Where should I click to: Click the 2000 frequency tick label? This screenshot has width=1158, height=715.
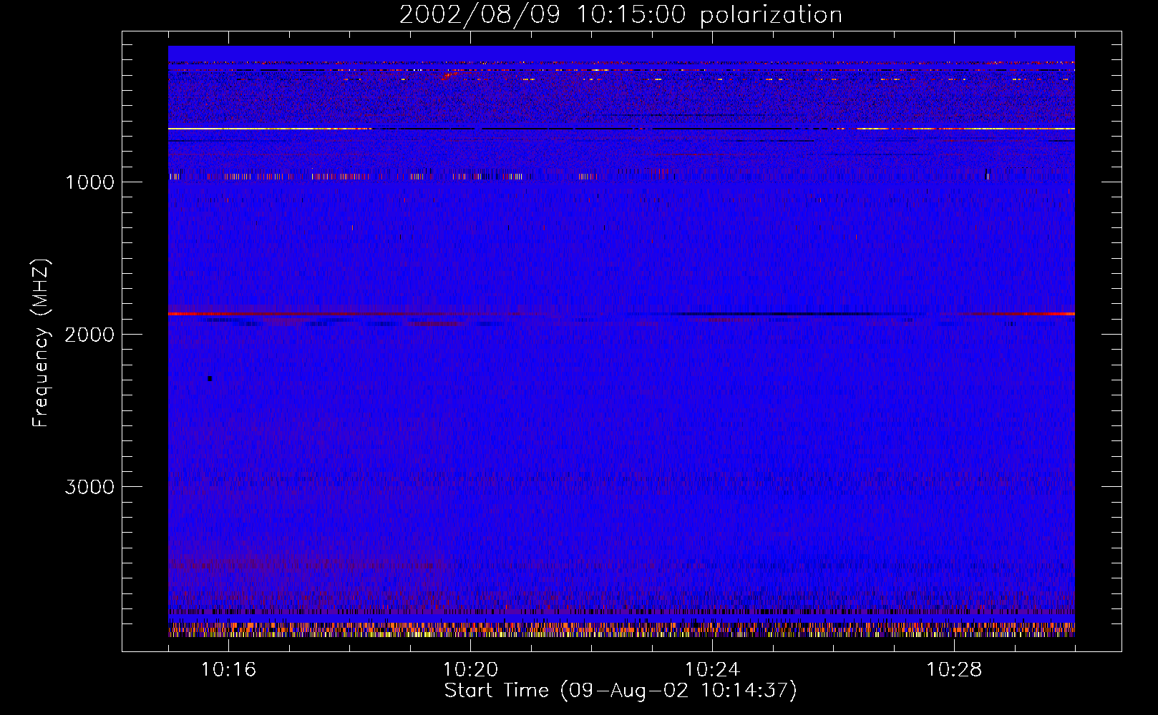tap(89, 335)
